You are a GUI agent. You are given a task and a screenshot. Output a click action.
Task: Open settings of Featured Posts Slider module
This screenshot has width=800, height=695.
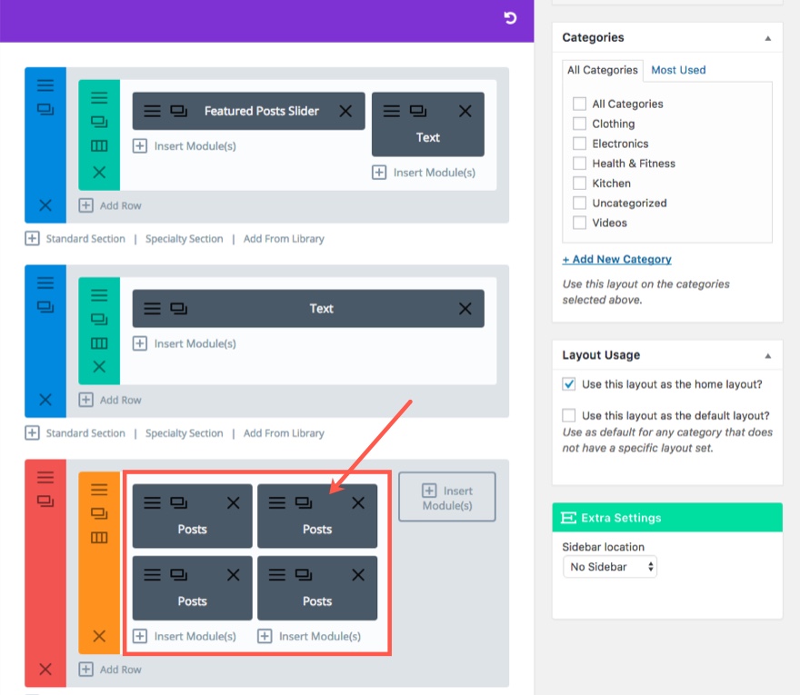tap(152, 111)
